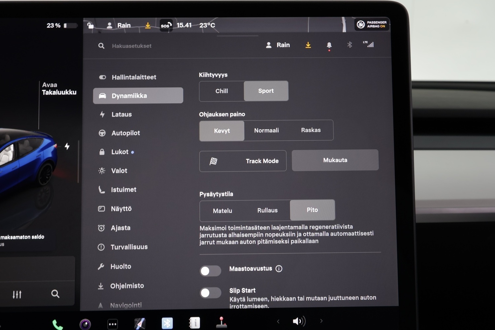This screenshot has width=495, height=330.
Task: Open Hallintalaitteet settings section
Action: pos(138,77)
